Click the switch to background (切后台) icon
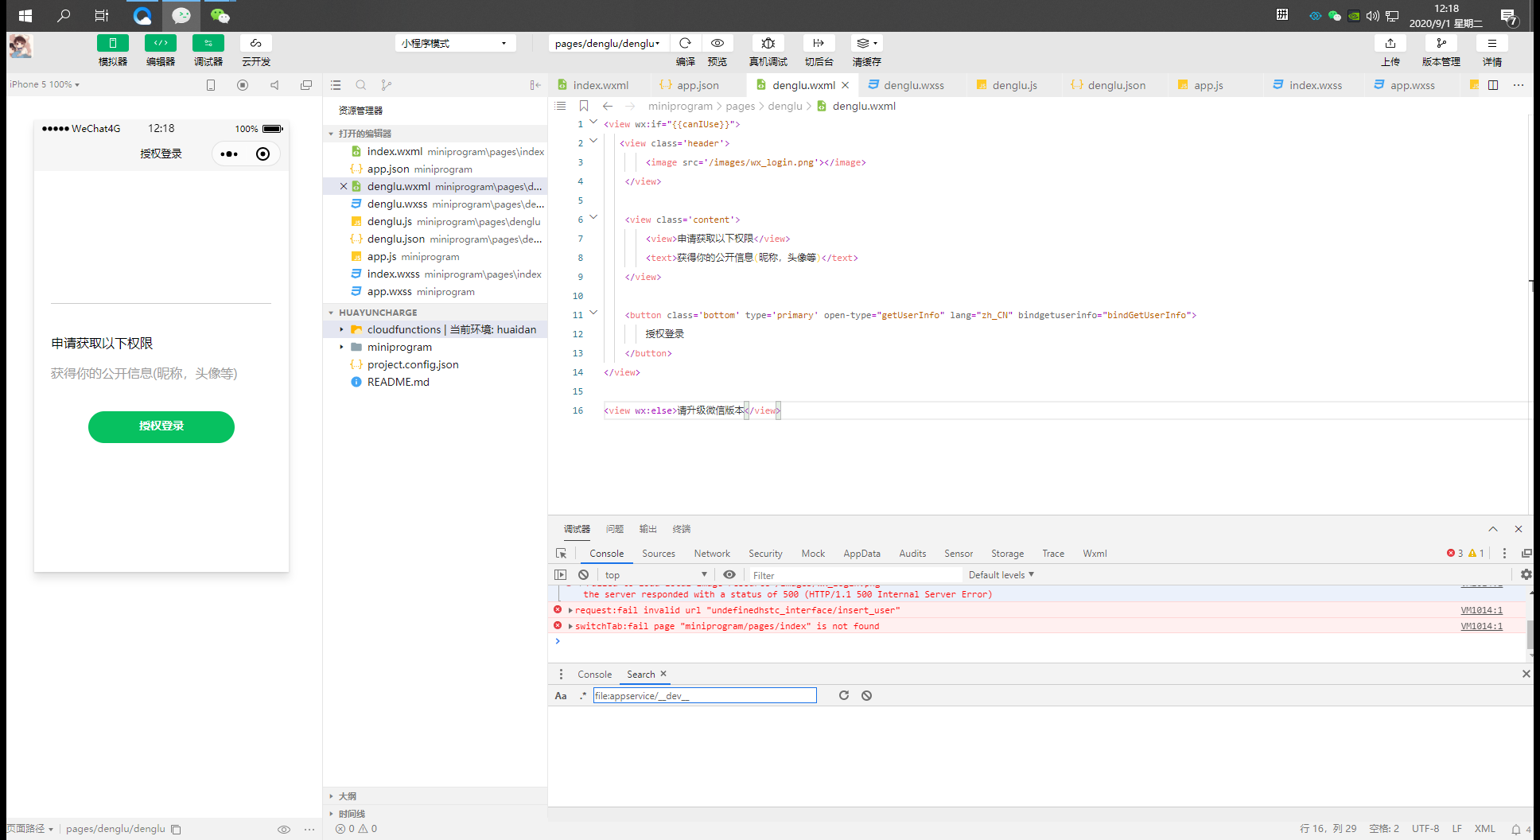The image size is (1540, 840). coord(819,43)
